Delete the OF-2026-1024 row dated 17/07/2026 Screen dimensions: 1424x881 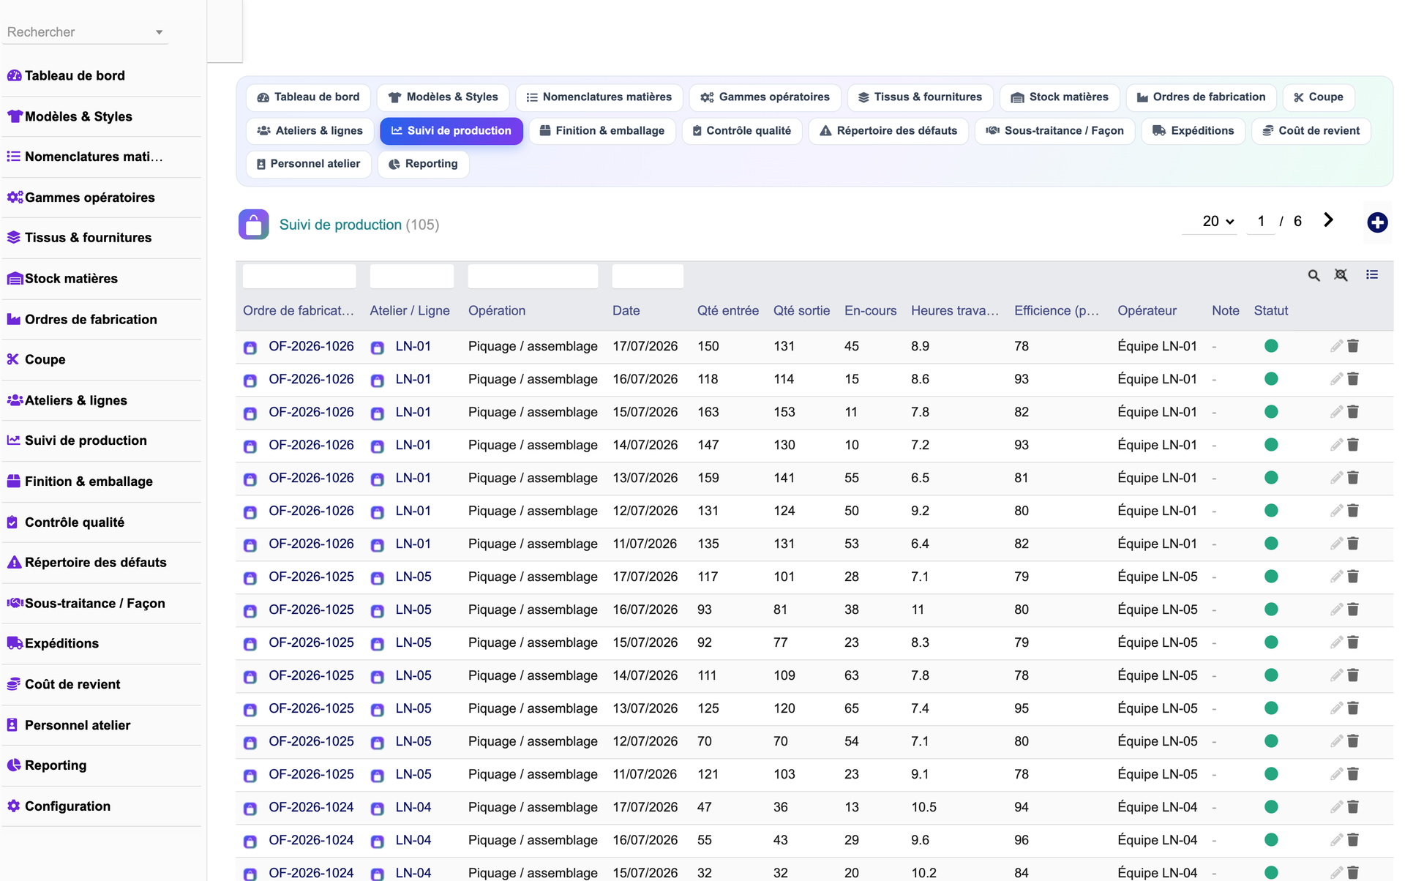[x=1353, y=807]
